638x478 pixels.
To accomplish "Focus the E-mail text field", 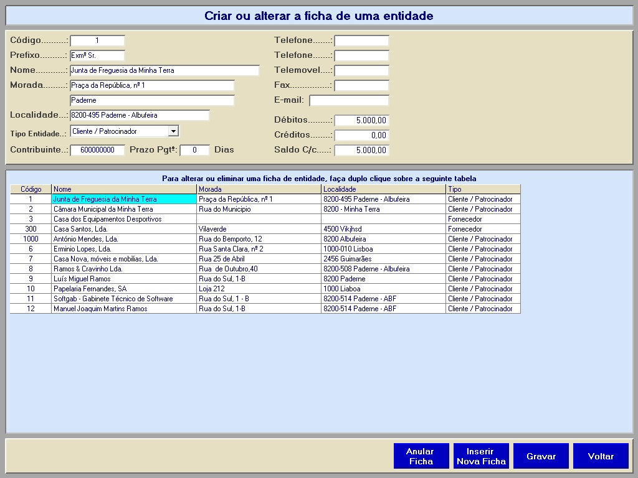I will coord(349,100).
